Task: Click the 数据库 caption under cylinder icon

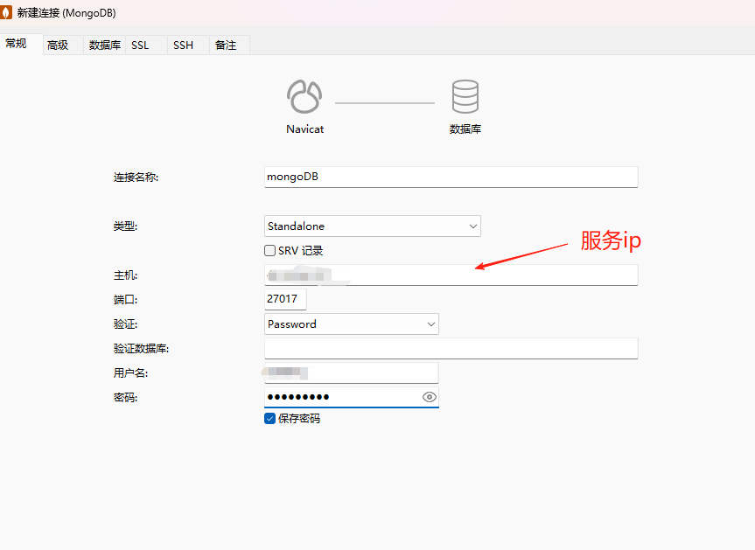Action: (465, 129)
